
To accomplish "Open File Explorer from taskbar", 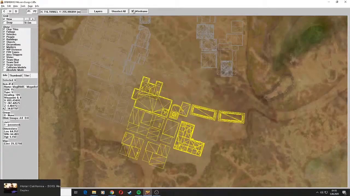I will (x=94, y=192).
